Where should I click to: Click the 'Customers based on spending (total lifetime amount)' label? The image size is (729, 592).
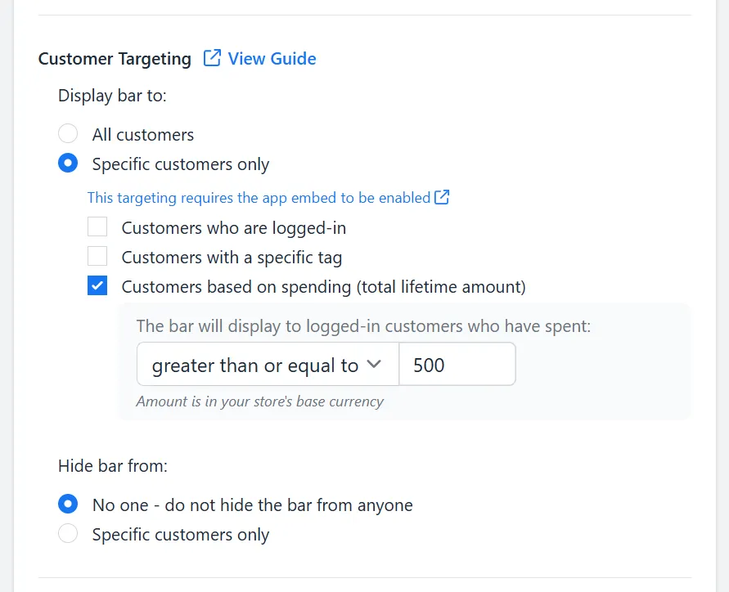tap(323, 287)
